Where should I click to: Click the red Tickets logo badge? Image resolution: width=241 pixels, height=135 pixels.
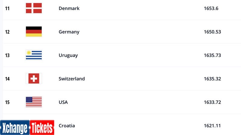coord(42,127)
